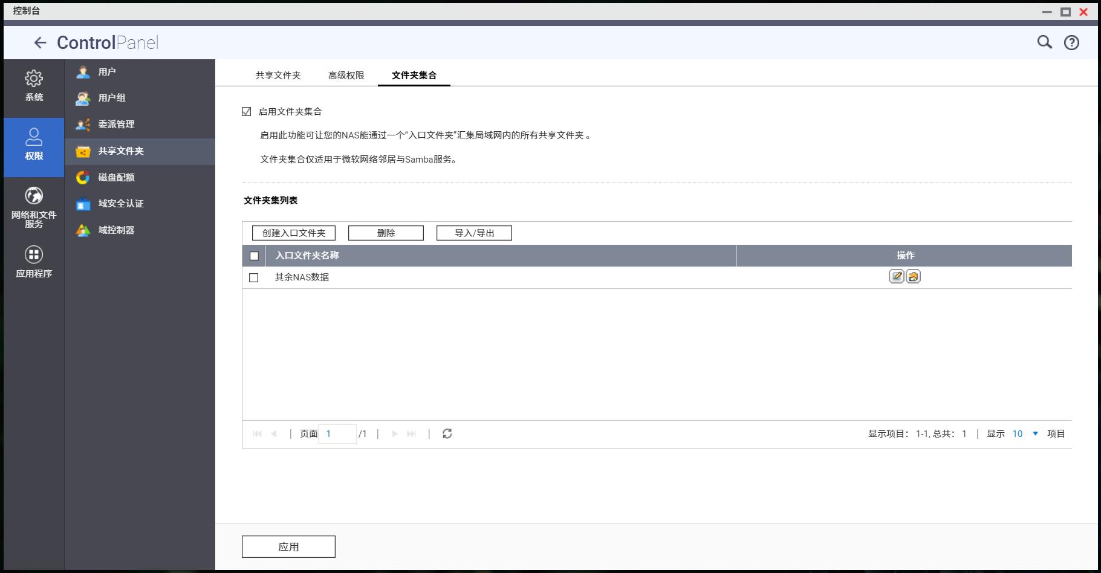Click the page number input field
The height and width of the screenshot is (573, 1101).
(337, 433)
